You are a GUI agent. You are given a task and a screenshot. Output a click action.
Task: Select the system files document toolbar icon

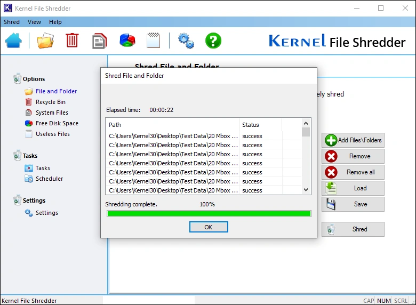pyautogui.click(x=99, y=41)
